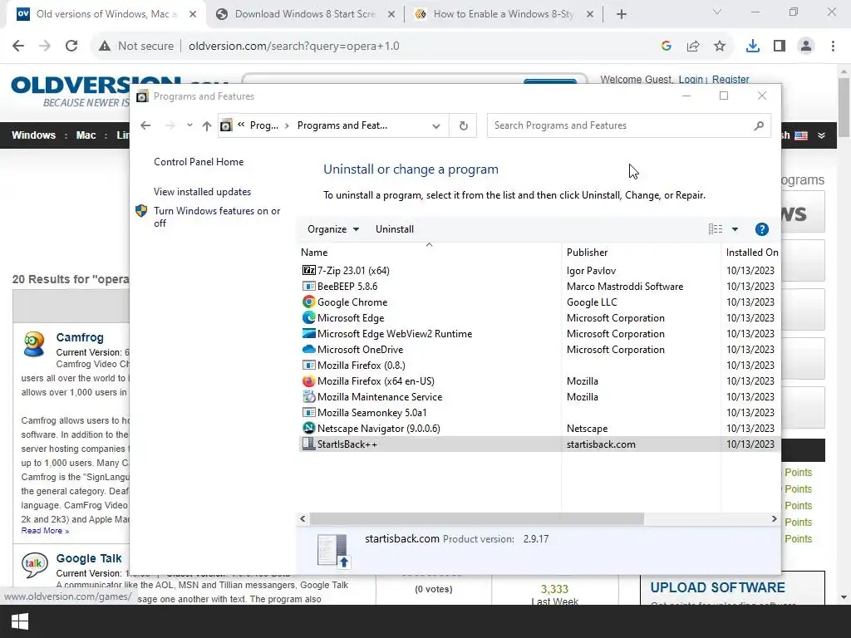Switch to How to Enable Windows 8-Style tab
The height and width of the screenshot is (638, 851).
pos(504,14)
